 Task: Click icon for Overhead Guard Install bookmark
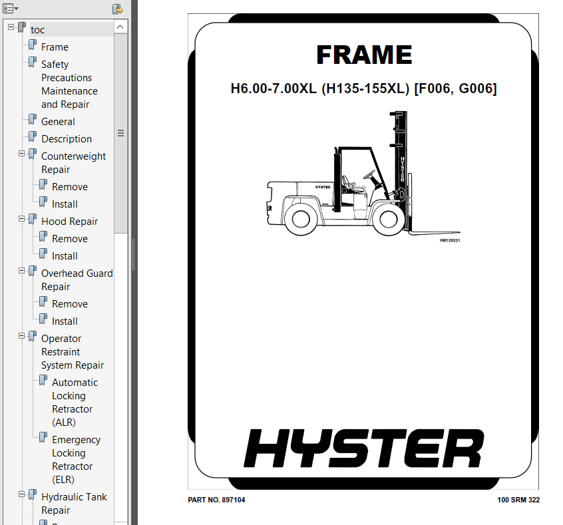43,319
